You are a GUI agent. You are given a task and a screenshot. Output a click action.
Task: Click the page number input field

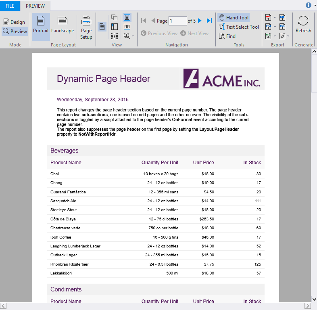pyautogui.click(x=177, y=21)
